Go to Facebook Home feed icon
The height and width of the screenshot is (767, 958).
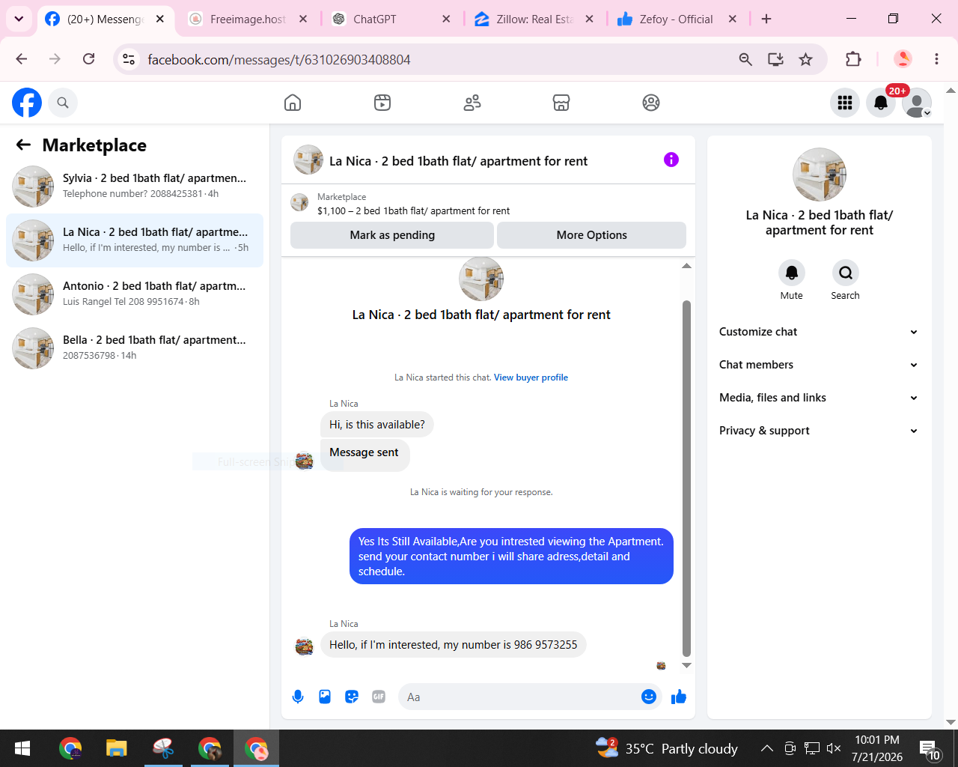(293, 103)
